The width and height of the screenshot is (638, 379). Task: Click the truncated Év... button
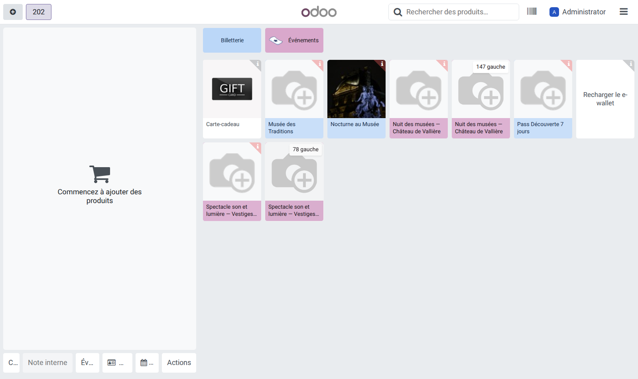point(87,363)
